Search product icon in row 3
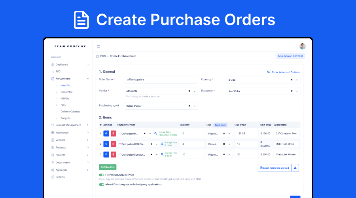The height and width of the screenshot is (198, 356). [x=162, y=154]
